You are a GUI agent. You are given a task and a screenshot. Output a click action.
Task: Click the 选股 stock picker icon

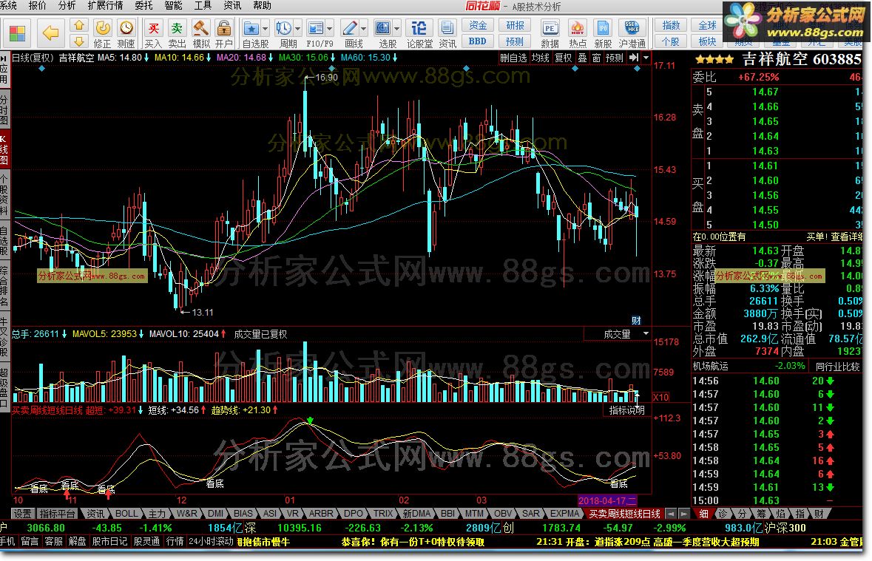(x=382, y=28)
